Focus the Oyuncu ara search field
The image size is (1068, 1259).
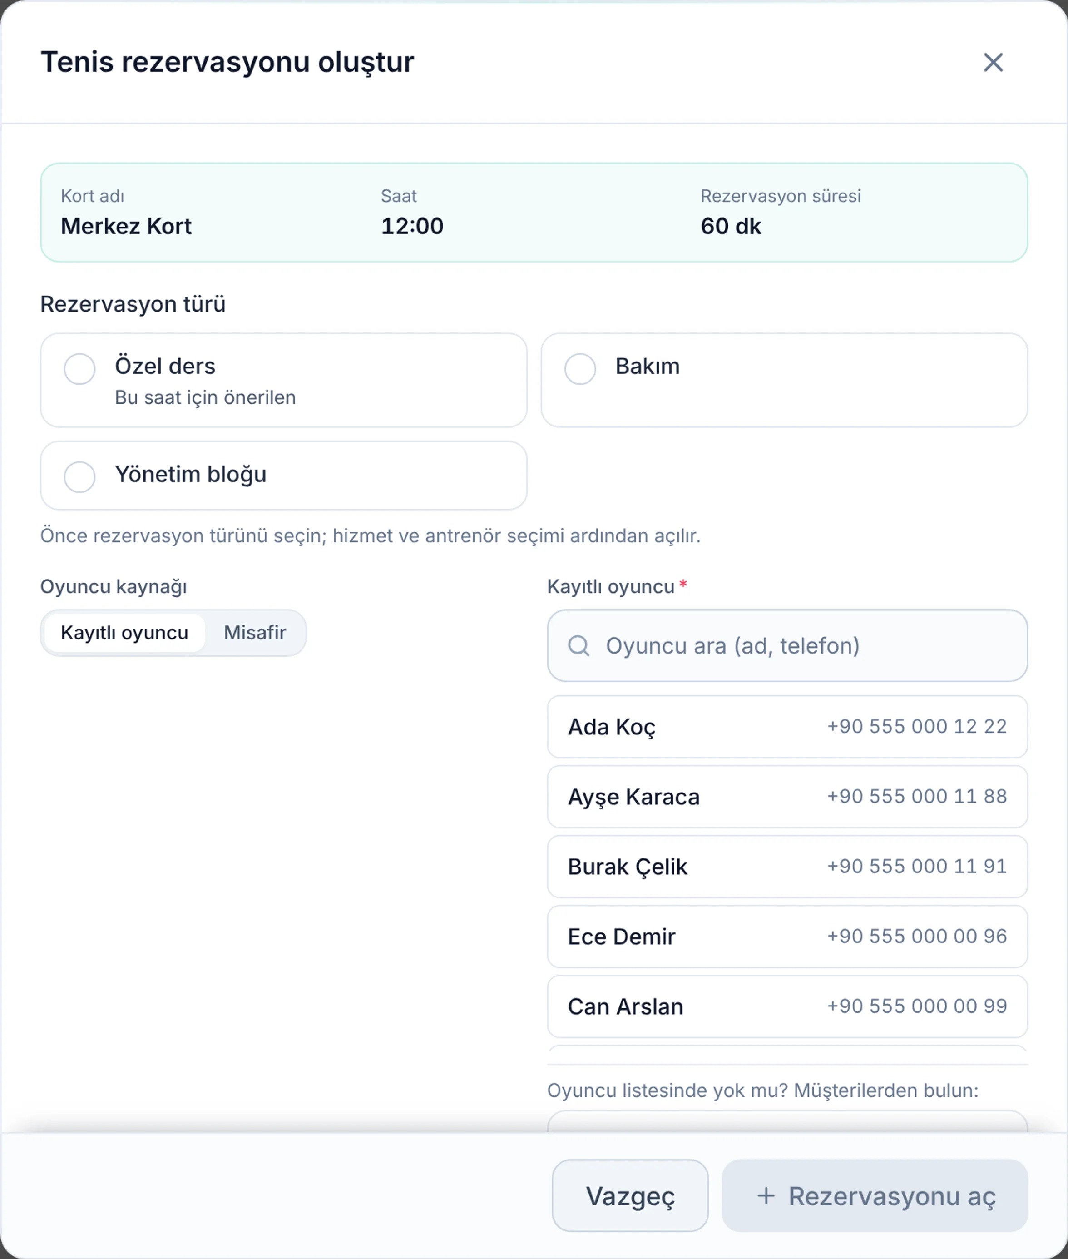(787, 645)
